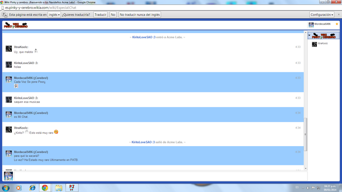Click the gold star next to Mordecai5496

(x=337, y=24)
